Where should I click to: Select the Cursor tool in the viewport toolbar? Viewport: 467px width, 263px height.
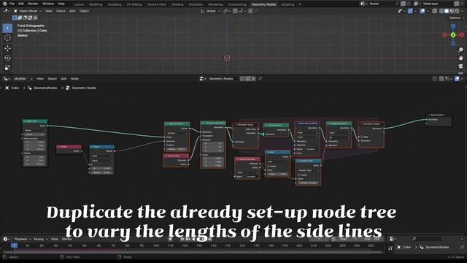[7, 38]
